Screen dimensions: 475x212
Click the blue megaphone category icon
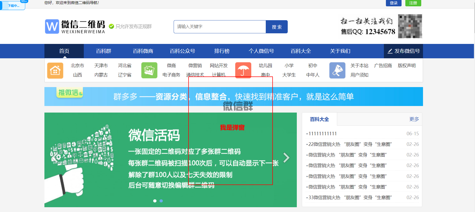(x=337, y=70)
